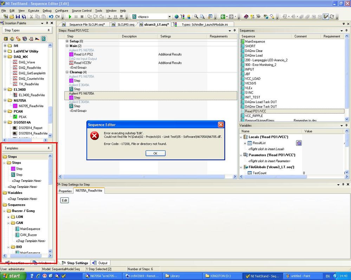
Task: Toggle auto-hide pin on Insertion Palette
Action: [x=47, y=23]
